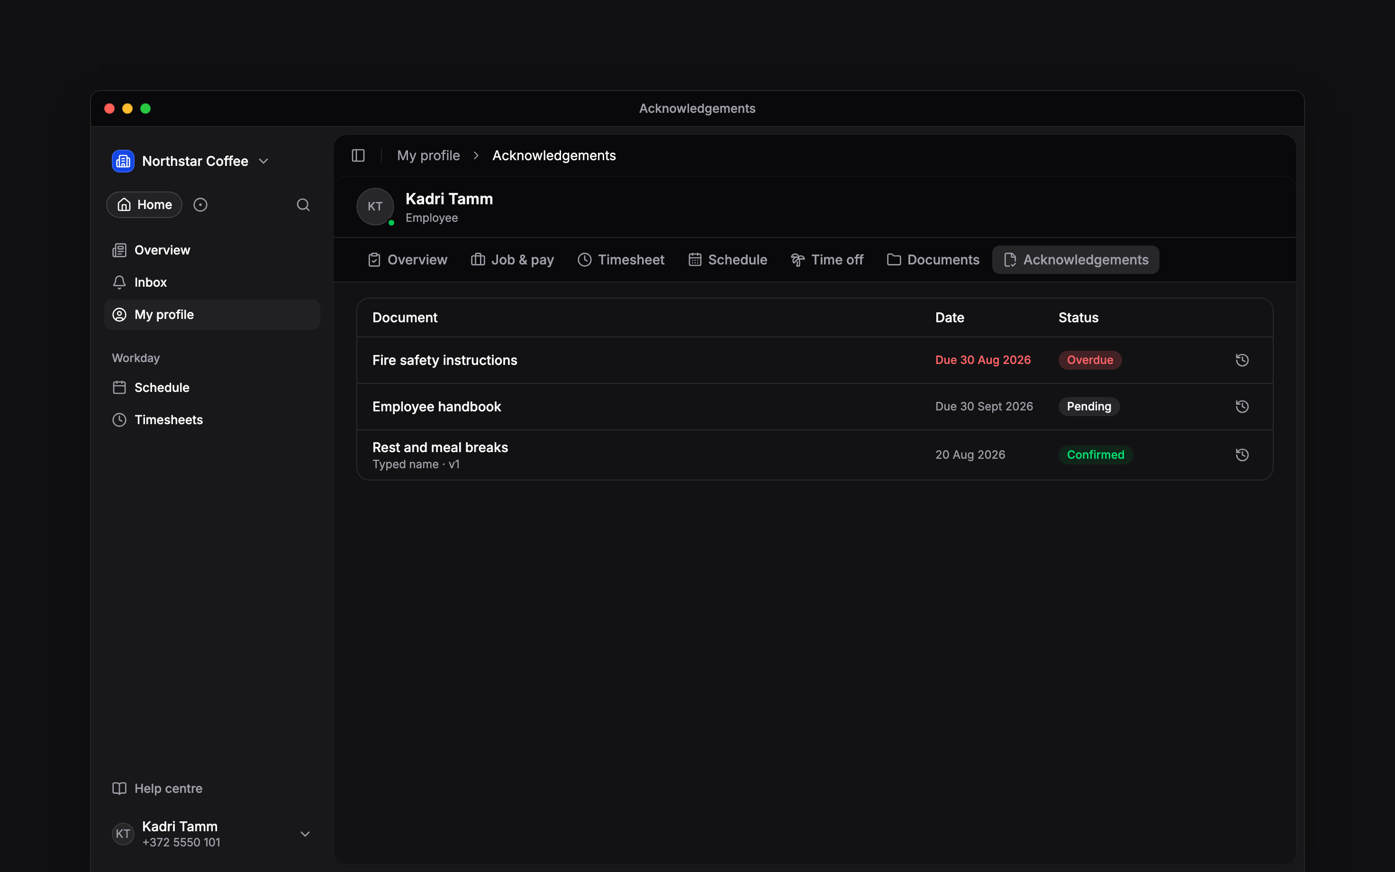1395x872 pixels.
Task: Open Overview in the sidebar
Action: tap(212, 250)
